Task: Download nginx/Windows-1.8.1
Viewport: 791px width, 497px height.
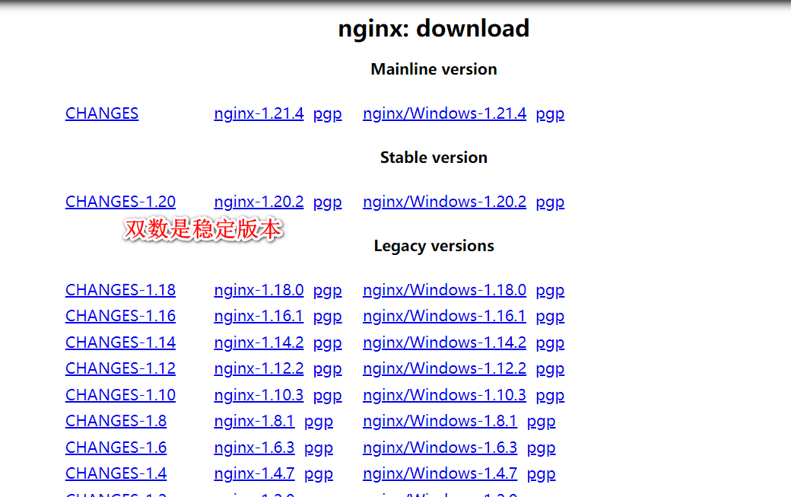Action: click(440, 421)
